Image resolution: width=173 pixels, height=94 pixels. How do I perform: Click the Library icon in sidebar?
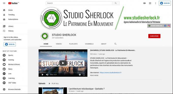pyautogui.click(x=4, y=26)
